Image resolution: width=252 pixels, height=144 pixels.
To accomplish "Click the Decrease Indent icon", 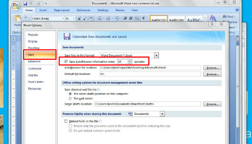I will tap(125, 18).
